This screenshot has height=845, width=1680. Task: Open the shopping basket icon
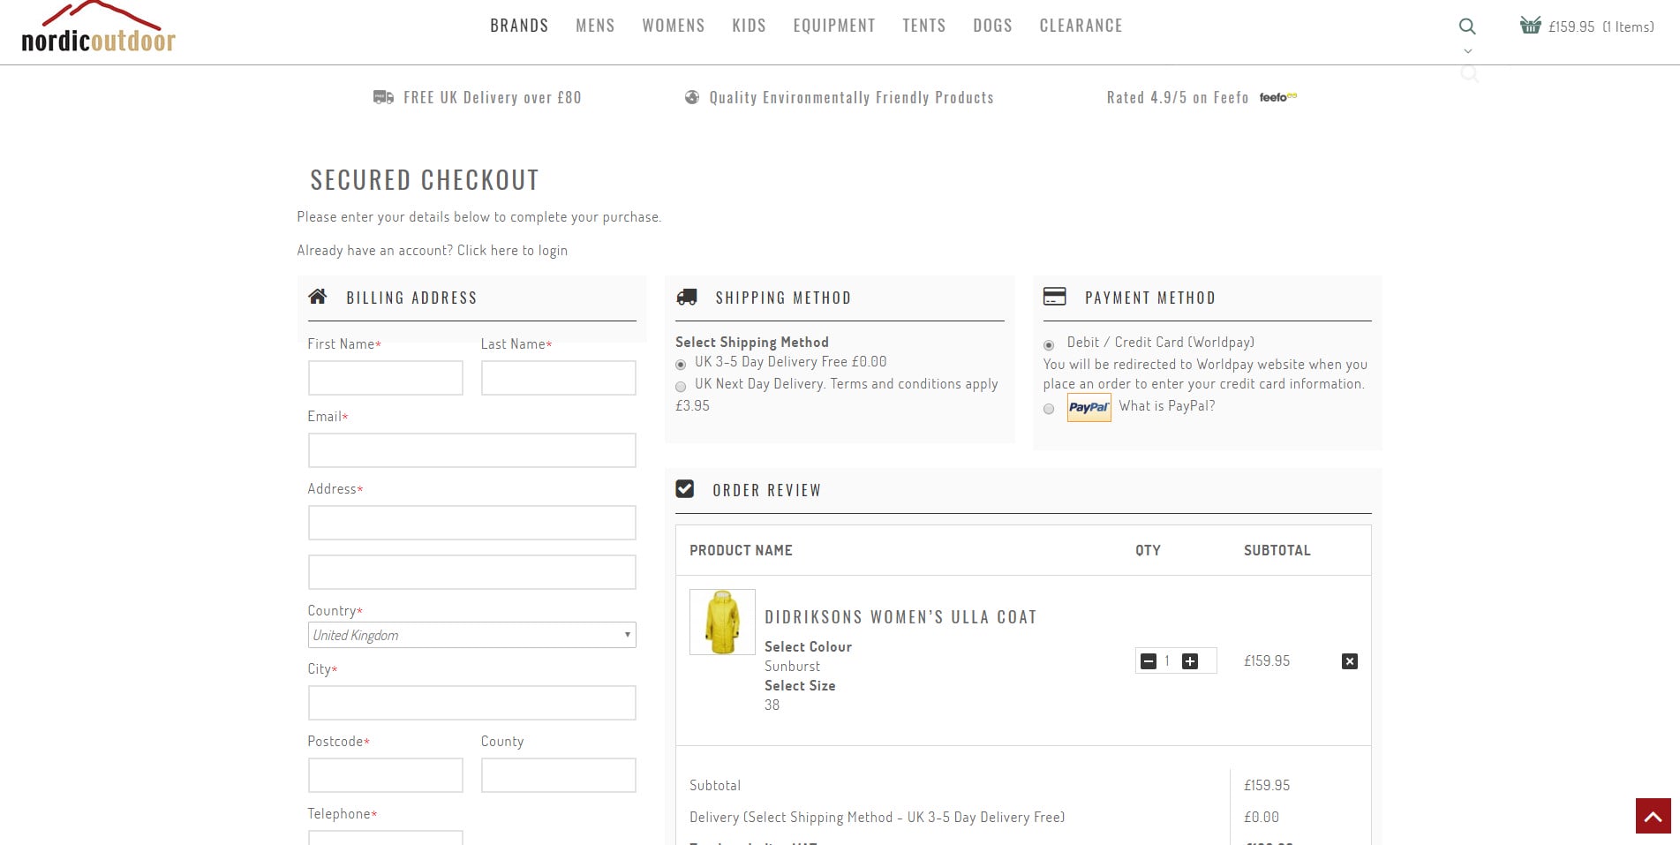[x=1530, y=25]
